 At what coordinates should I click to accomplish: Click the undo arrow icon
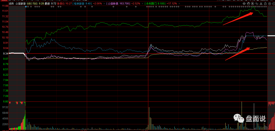(257, 4)
